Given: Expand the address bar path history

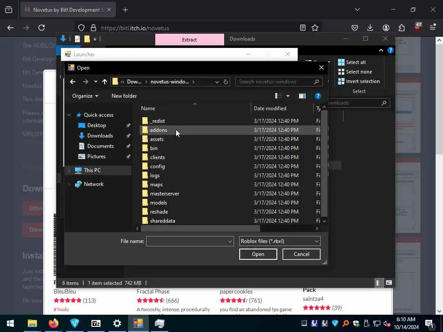Looking at the screenshot, I should (x=217, y=82).
